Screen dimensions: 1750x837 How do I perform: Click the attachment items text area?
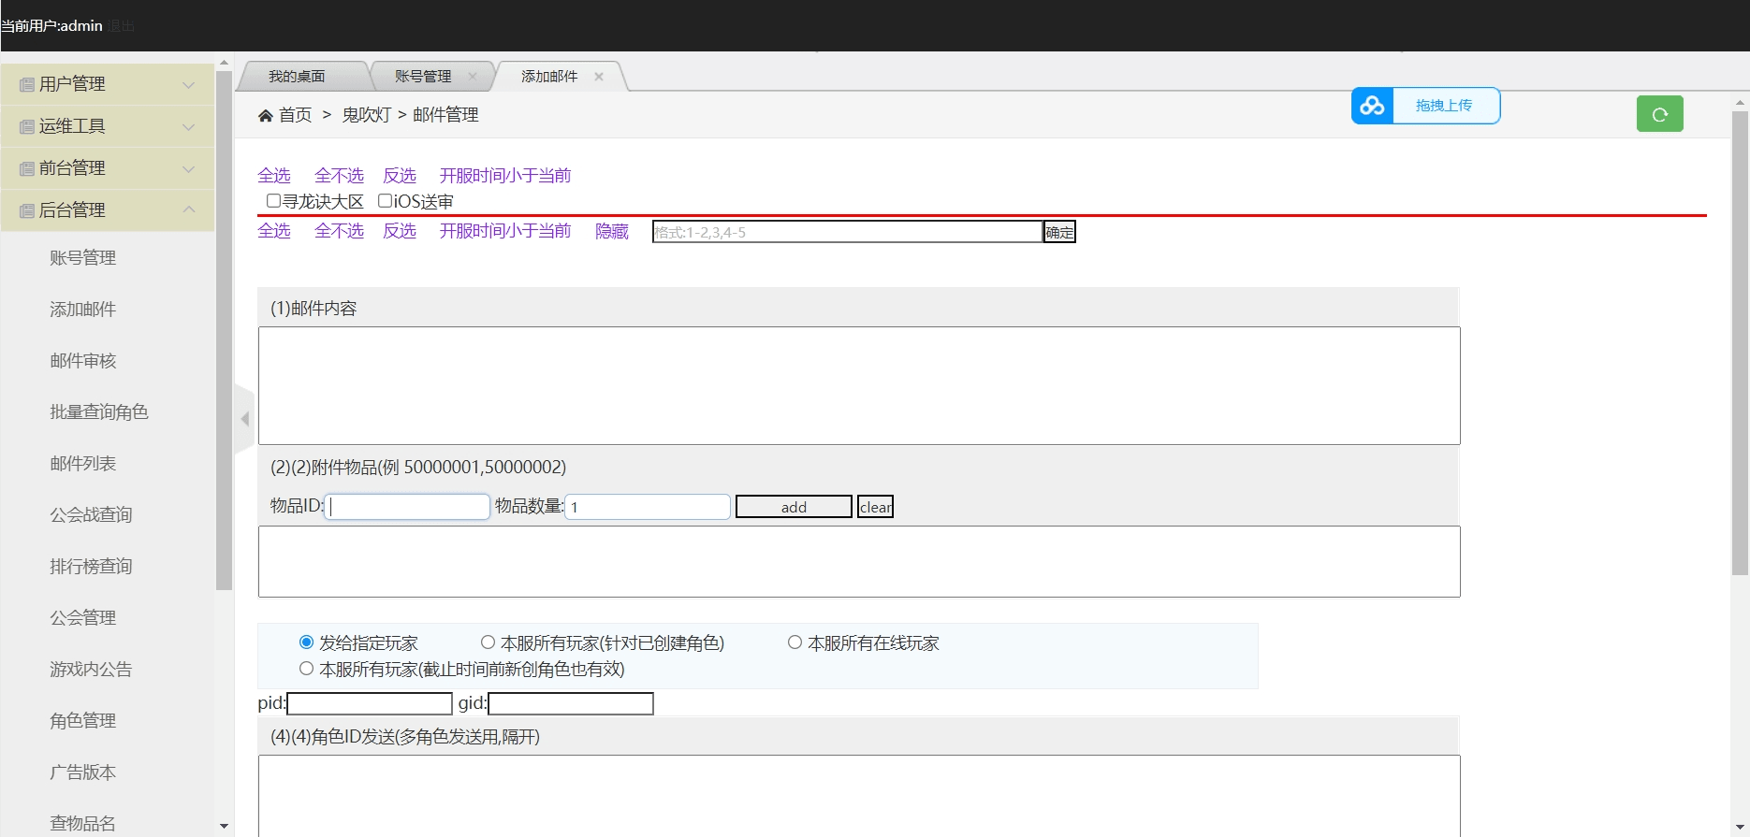(x=859, y=561)
